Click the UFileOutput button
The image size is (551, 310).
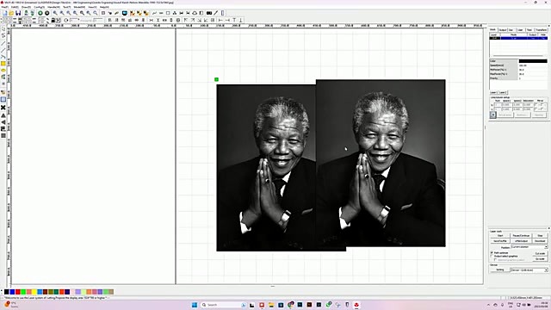pyautogui.click(x=521, y=241)
